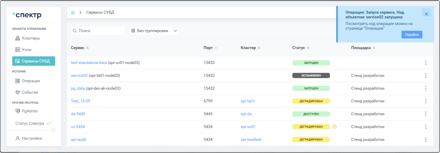Click the warning icon beside uv-5434 status
Viewport: 440px width, 153px height.
[x=335, y=127]
